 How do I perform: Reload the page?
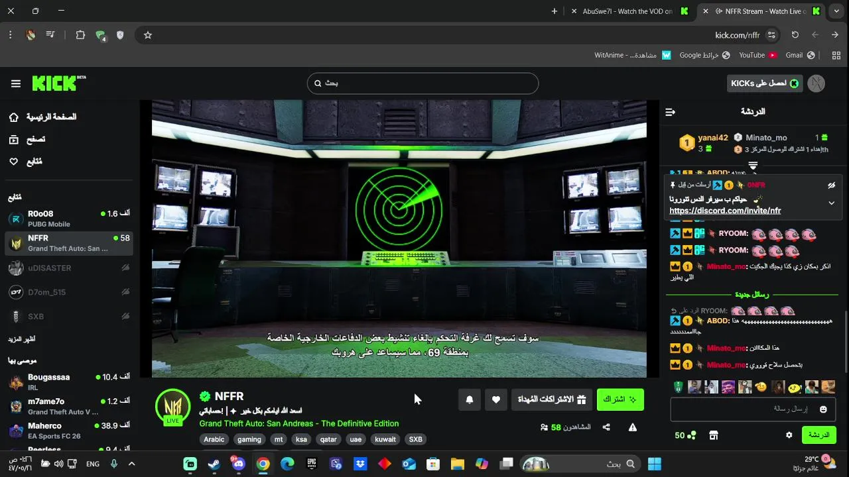pyautogui.click(x=795, y=35)
